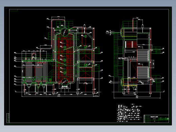Image resolution: width=176 pixels, height=132 pixels.
Task: Select the upper crossed box in the rear pass
Action: (85, 56)
